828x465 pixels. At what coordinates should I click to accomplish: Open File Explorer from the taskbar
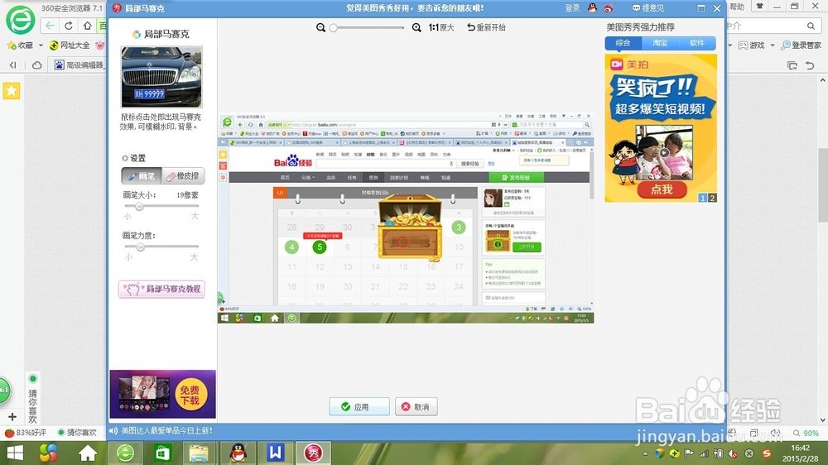(x=199, y=453)
